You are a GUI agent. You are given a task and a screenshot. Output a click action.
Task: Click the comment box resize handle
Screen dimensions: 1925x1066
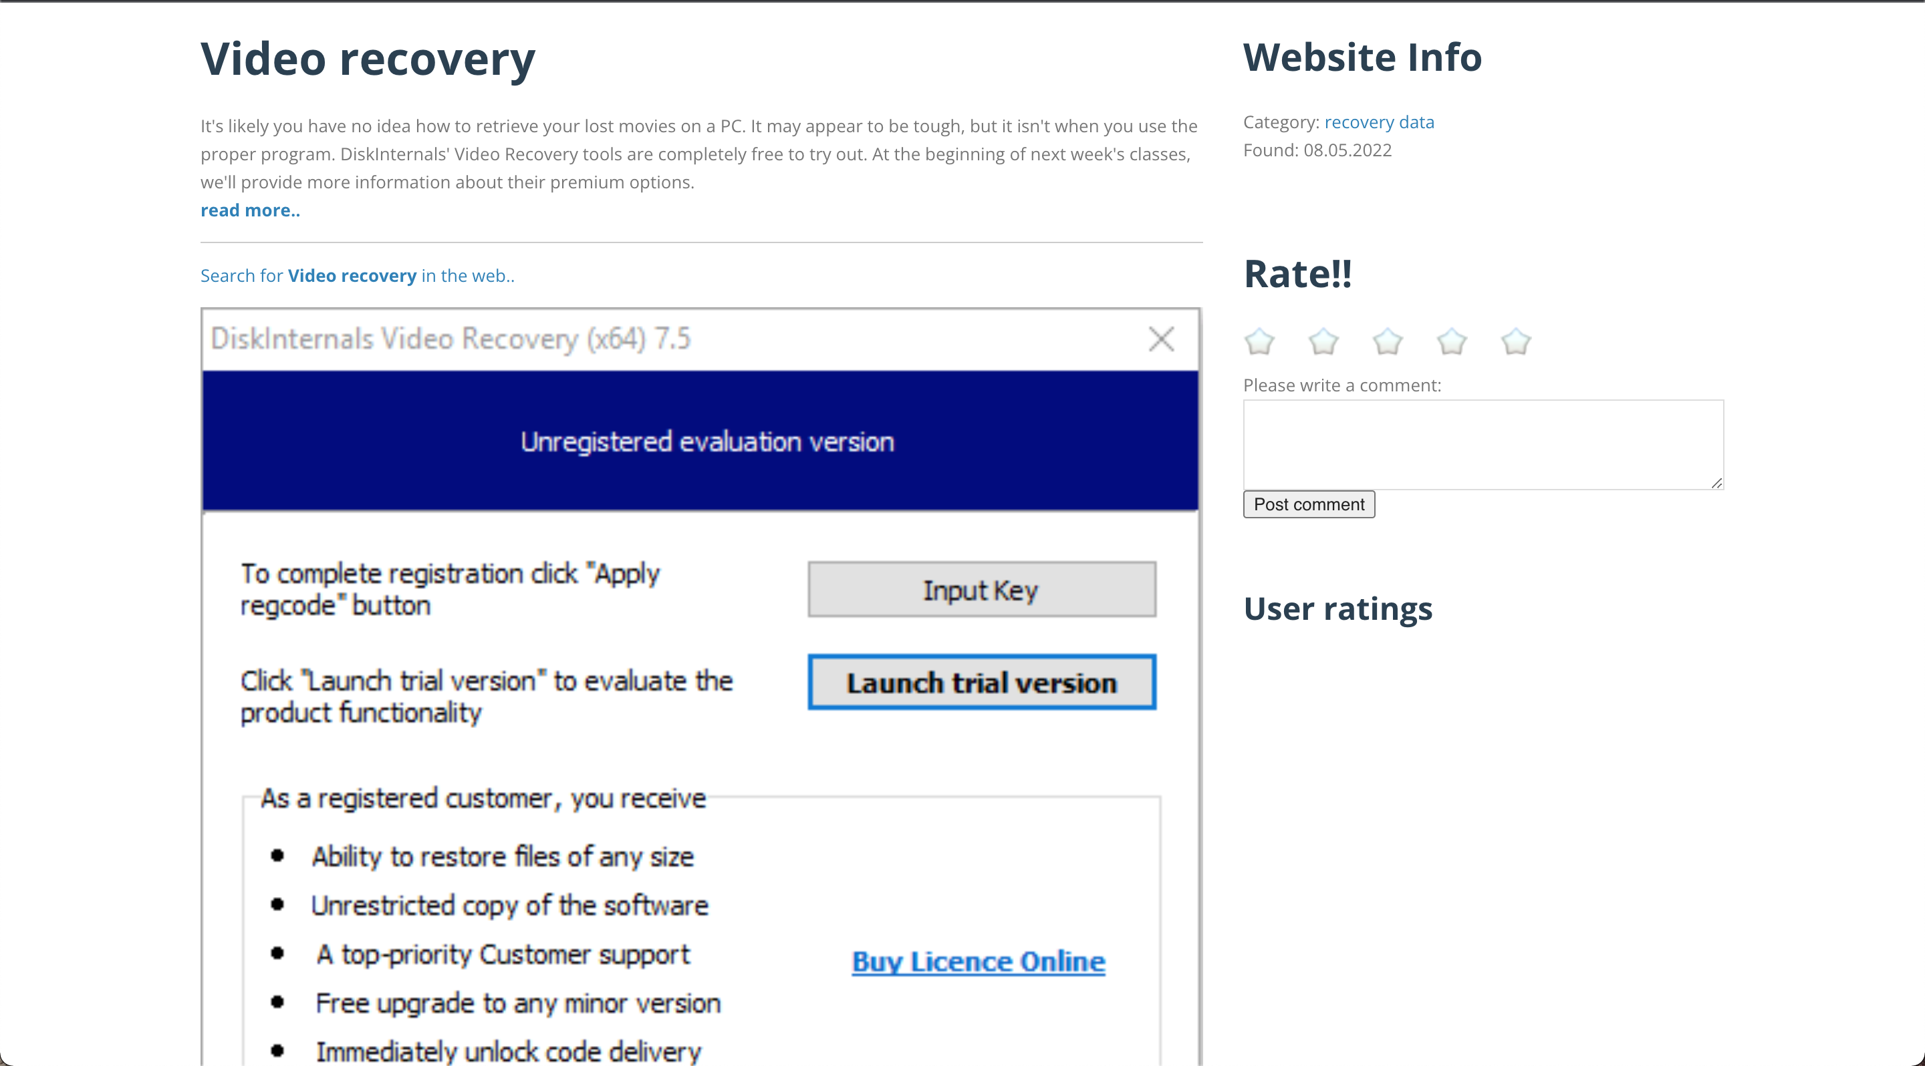coord(1716,483)
